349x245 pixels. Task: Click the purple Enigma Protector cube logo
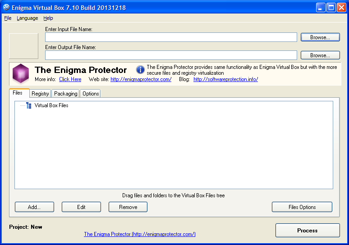[x=21, y=73]
